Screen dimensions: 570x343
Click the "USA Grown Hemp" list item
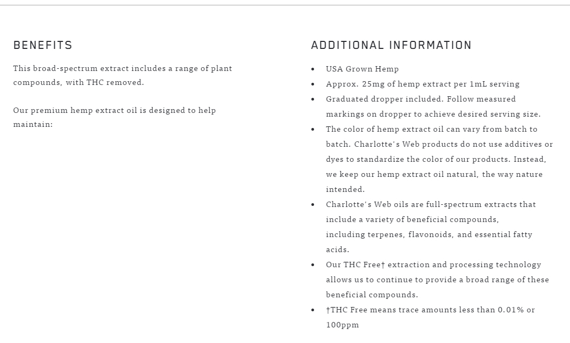(x=362, y=69)
